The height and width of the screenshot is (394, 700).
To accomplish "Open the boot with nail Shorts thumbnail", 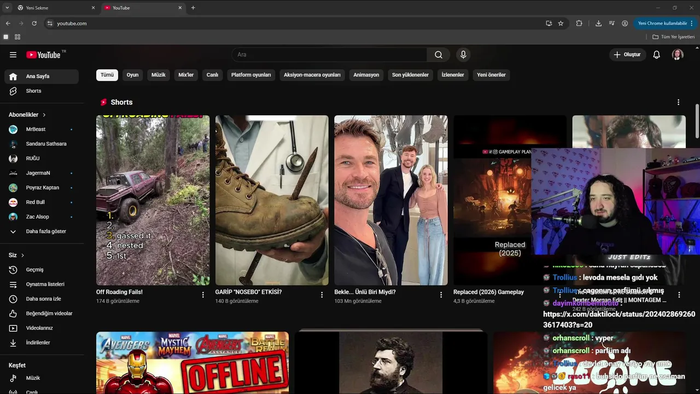I will (x=272, y=200).
